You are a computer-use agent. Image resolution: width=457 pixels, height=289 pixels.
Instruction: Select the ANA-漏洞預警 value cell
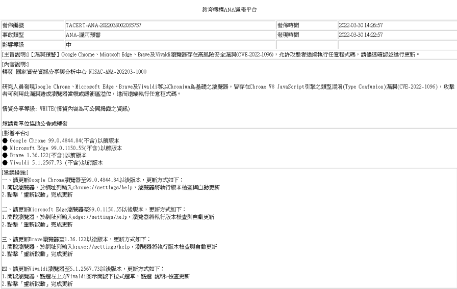pos(170,35)
